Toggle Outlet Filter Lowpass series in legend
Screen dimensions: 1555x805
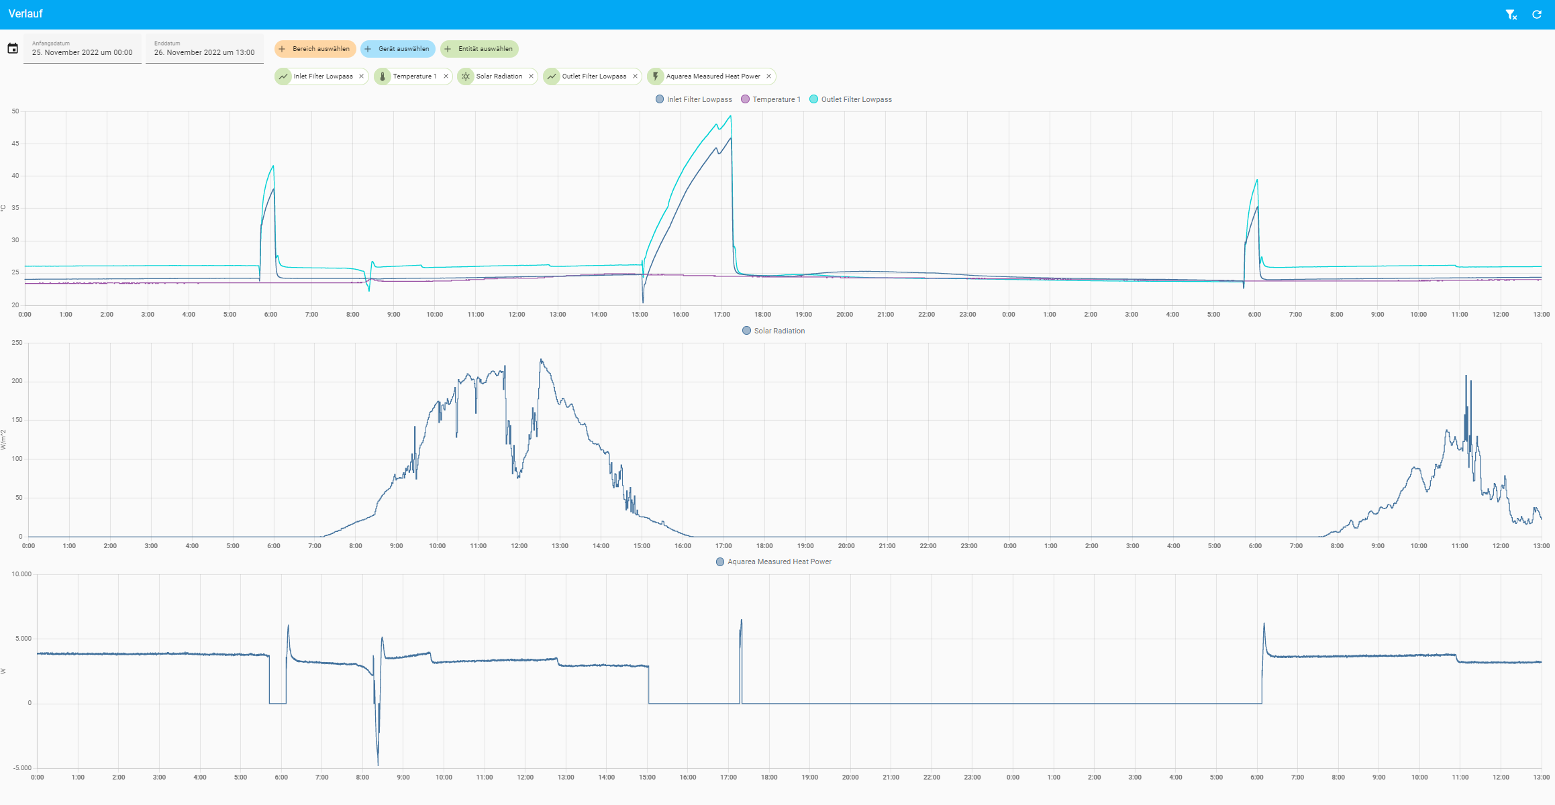850,99
